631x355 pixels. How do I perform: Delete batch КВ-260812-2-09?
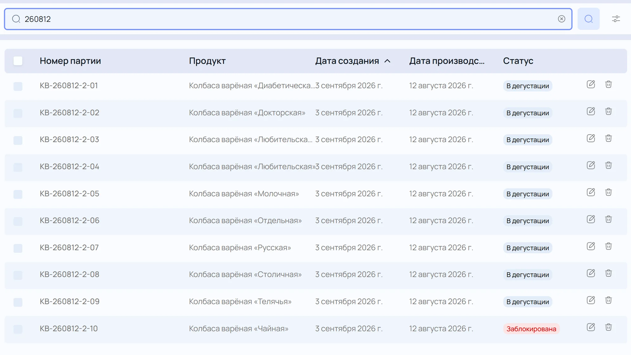pyautogui.click(x=609, y=300)
